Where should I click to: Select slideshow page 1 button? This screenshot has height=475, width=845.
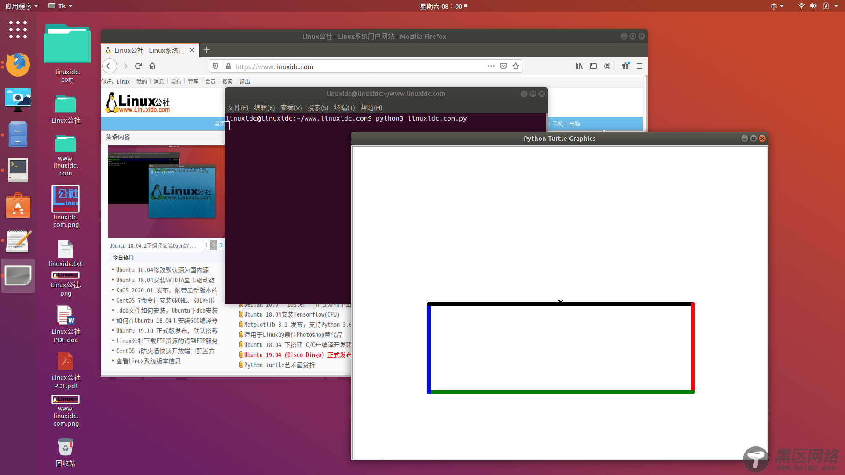pyautogui.click(x=206, y=245)
